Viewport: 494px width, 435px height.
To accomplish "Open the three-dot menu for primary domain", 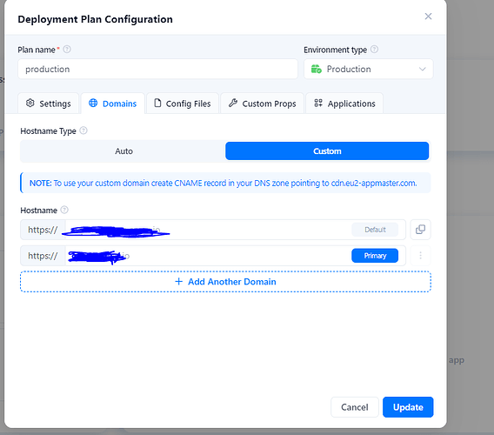I will [x=420, y=255].
